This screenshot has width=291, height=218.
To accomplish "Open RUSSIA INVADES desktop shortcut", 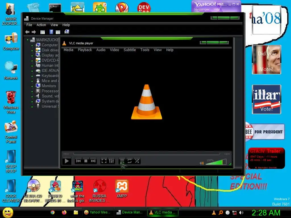I will (99, 191).
